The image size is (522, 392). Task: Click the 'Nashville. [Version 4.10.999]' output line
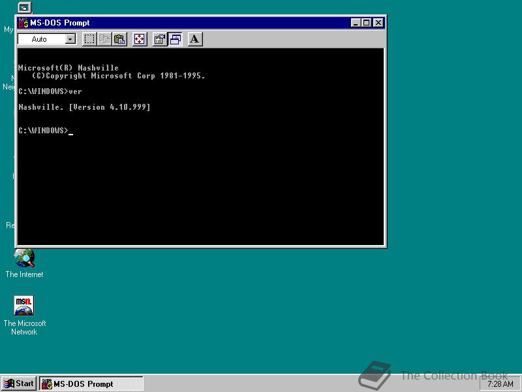click(x=85, y=107)
